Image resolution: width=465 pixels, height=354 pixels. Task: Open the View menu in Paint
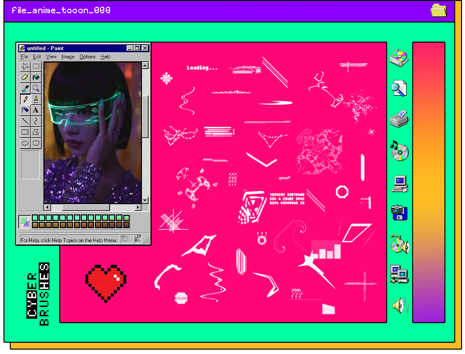[51, 57]
